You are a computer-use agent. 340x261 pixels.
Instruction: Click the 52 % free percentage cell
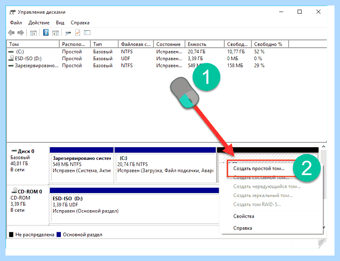[259, 51]
